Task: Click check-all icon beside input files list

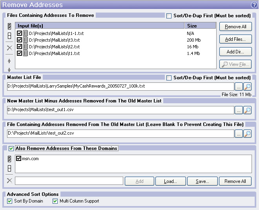Action: click(10, 27)
